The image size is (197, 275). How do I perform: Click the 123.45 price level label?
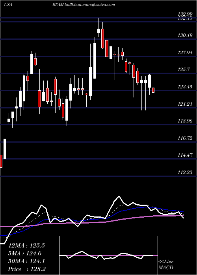pos(185,87)
